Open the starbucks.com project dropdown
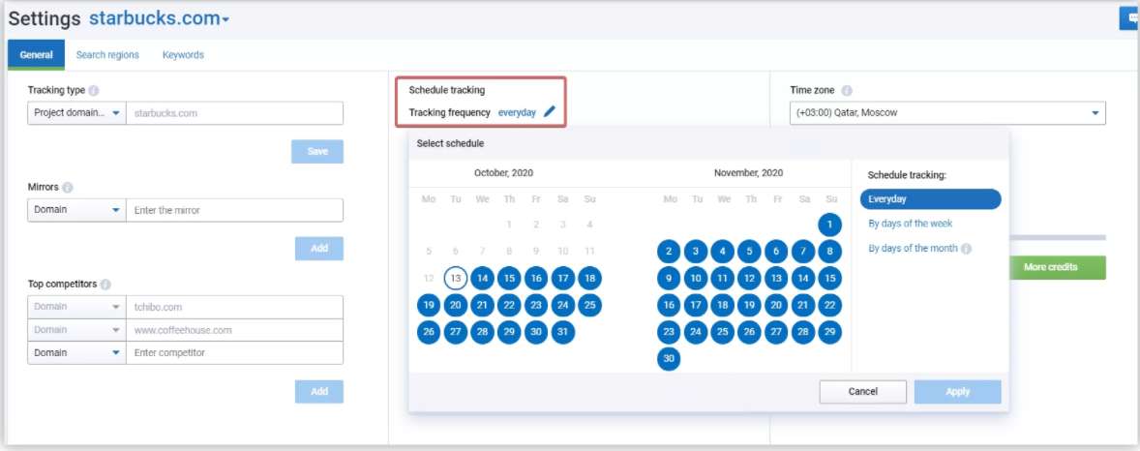The image size is (1140, 451). click(x=160, y=19)
